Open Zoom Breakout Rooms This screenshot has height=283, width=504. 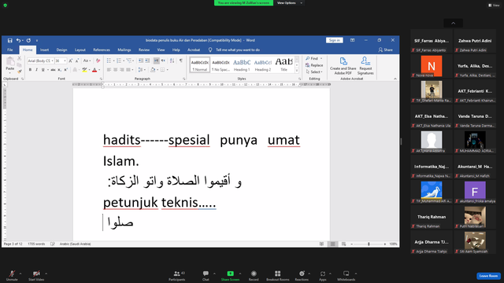(278, 275)
